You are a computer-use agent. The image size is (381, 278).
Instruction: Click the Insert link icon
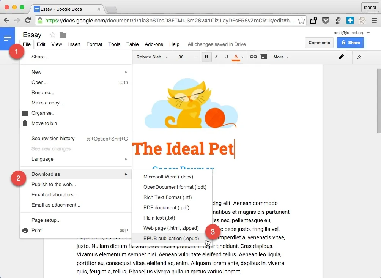coord(253,57)
